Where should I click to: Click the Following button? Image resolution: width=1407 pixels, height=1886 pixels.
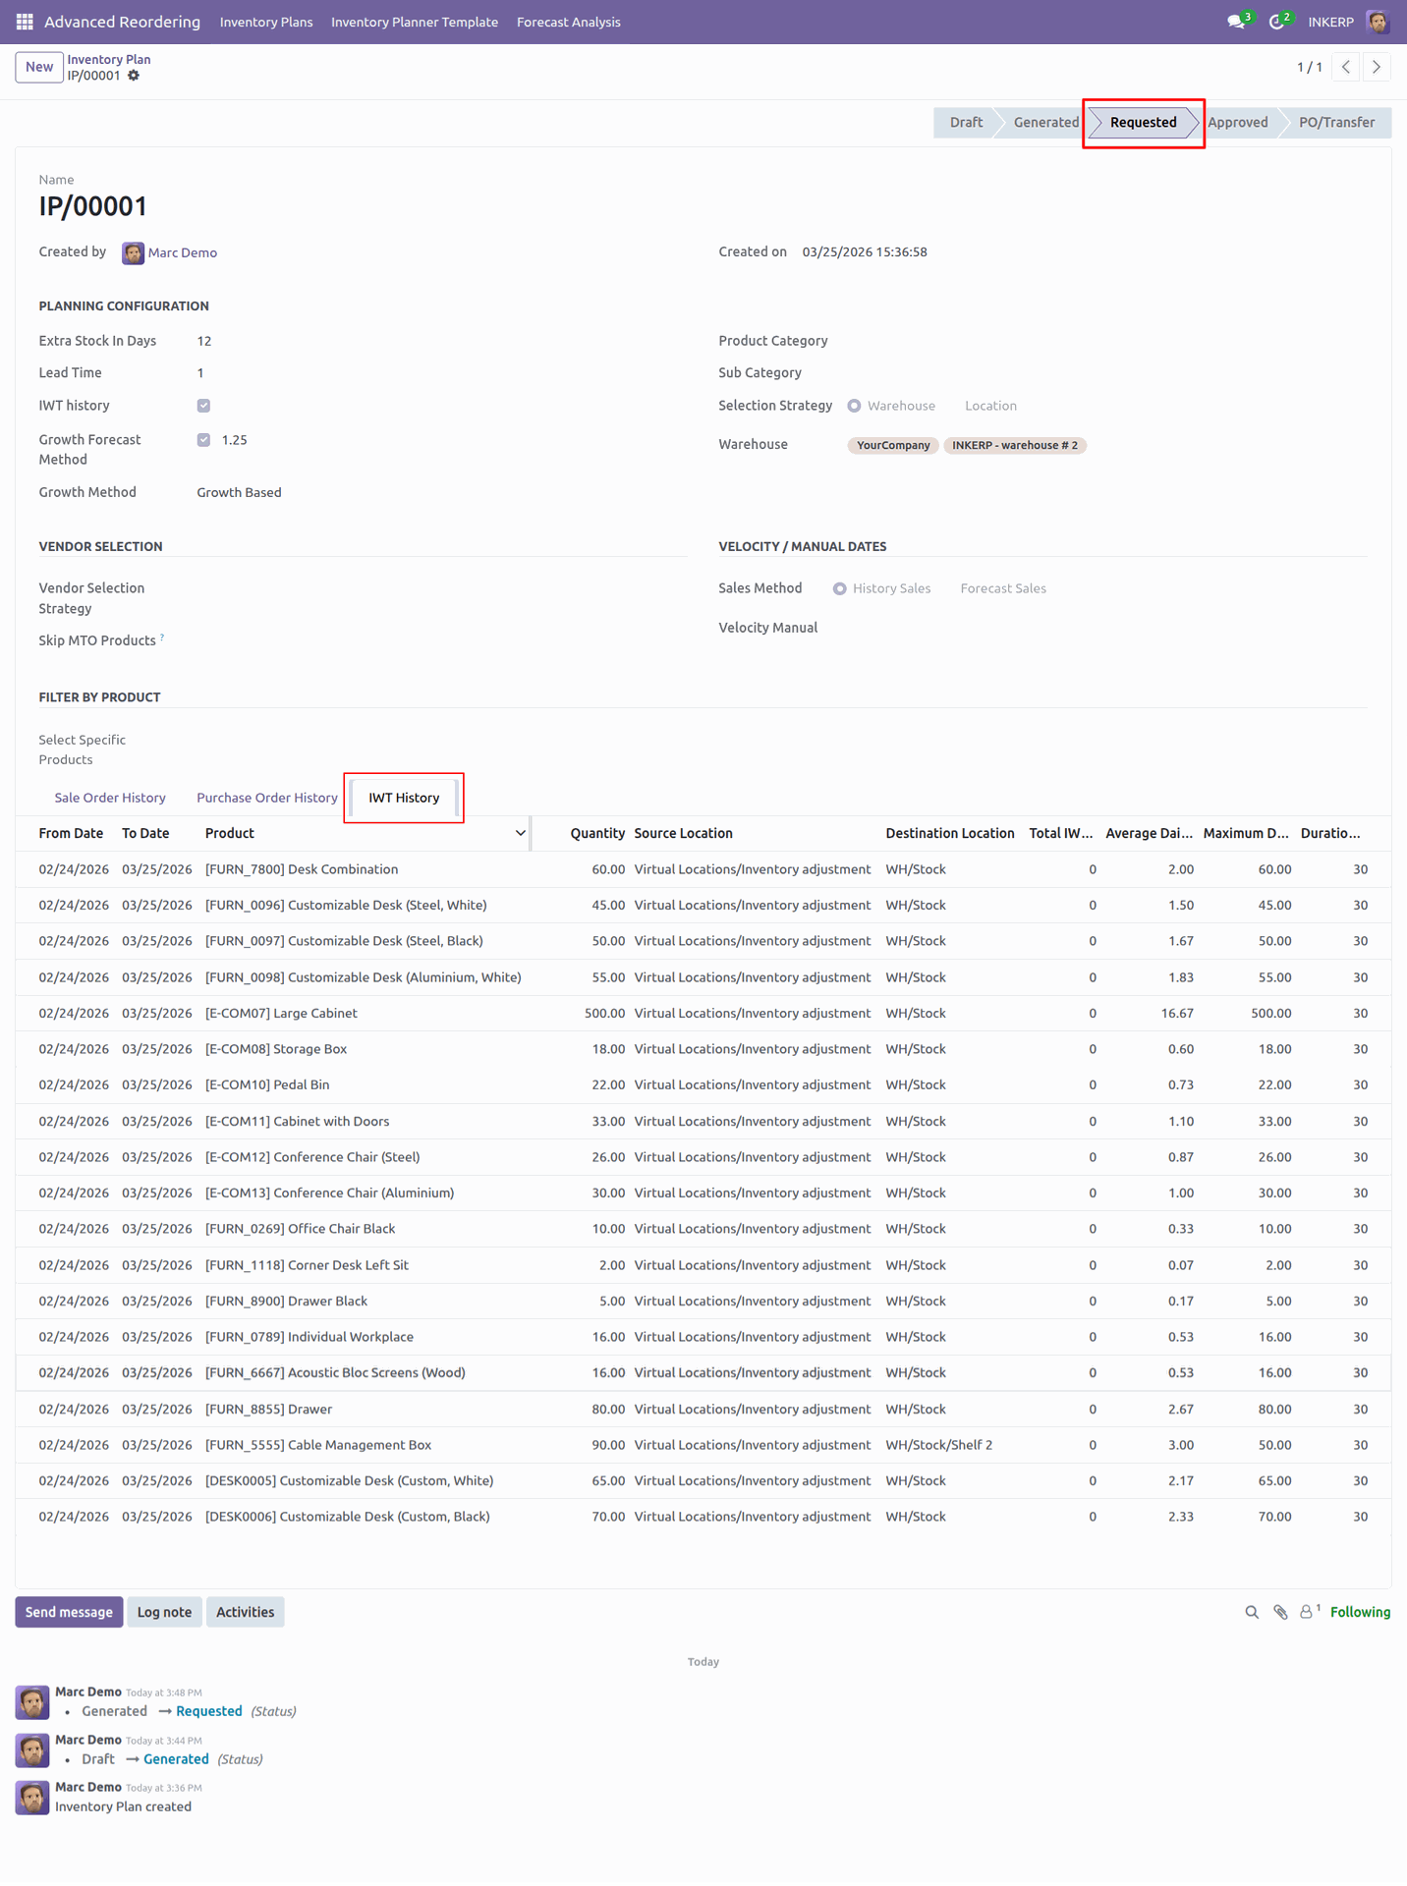point(1360,1612)
